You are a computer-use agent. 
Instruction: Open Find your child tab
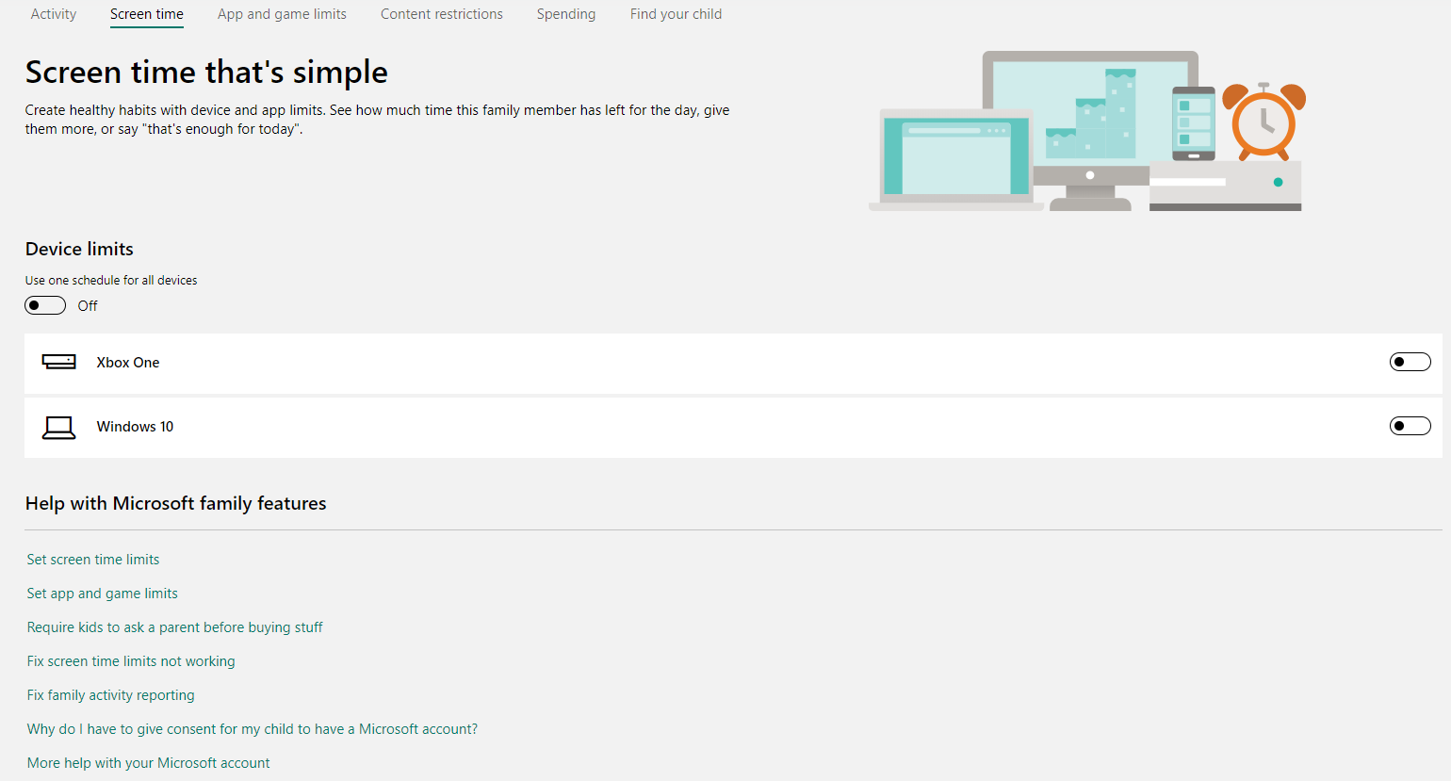tap(676, 14)
